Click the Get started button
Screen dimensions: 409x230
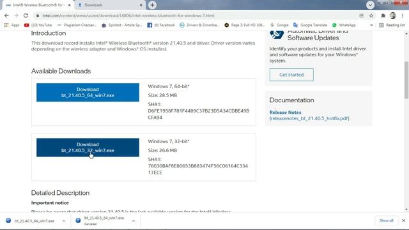(x=291, y=75)
